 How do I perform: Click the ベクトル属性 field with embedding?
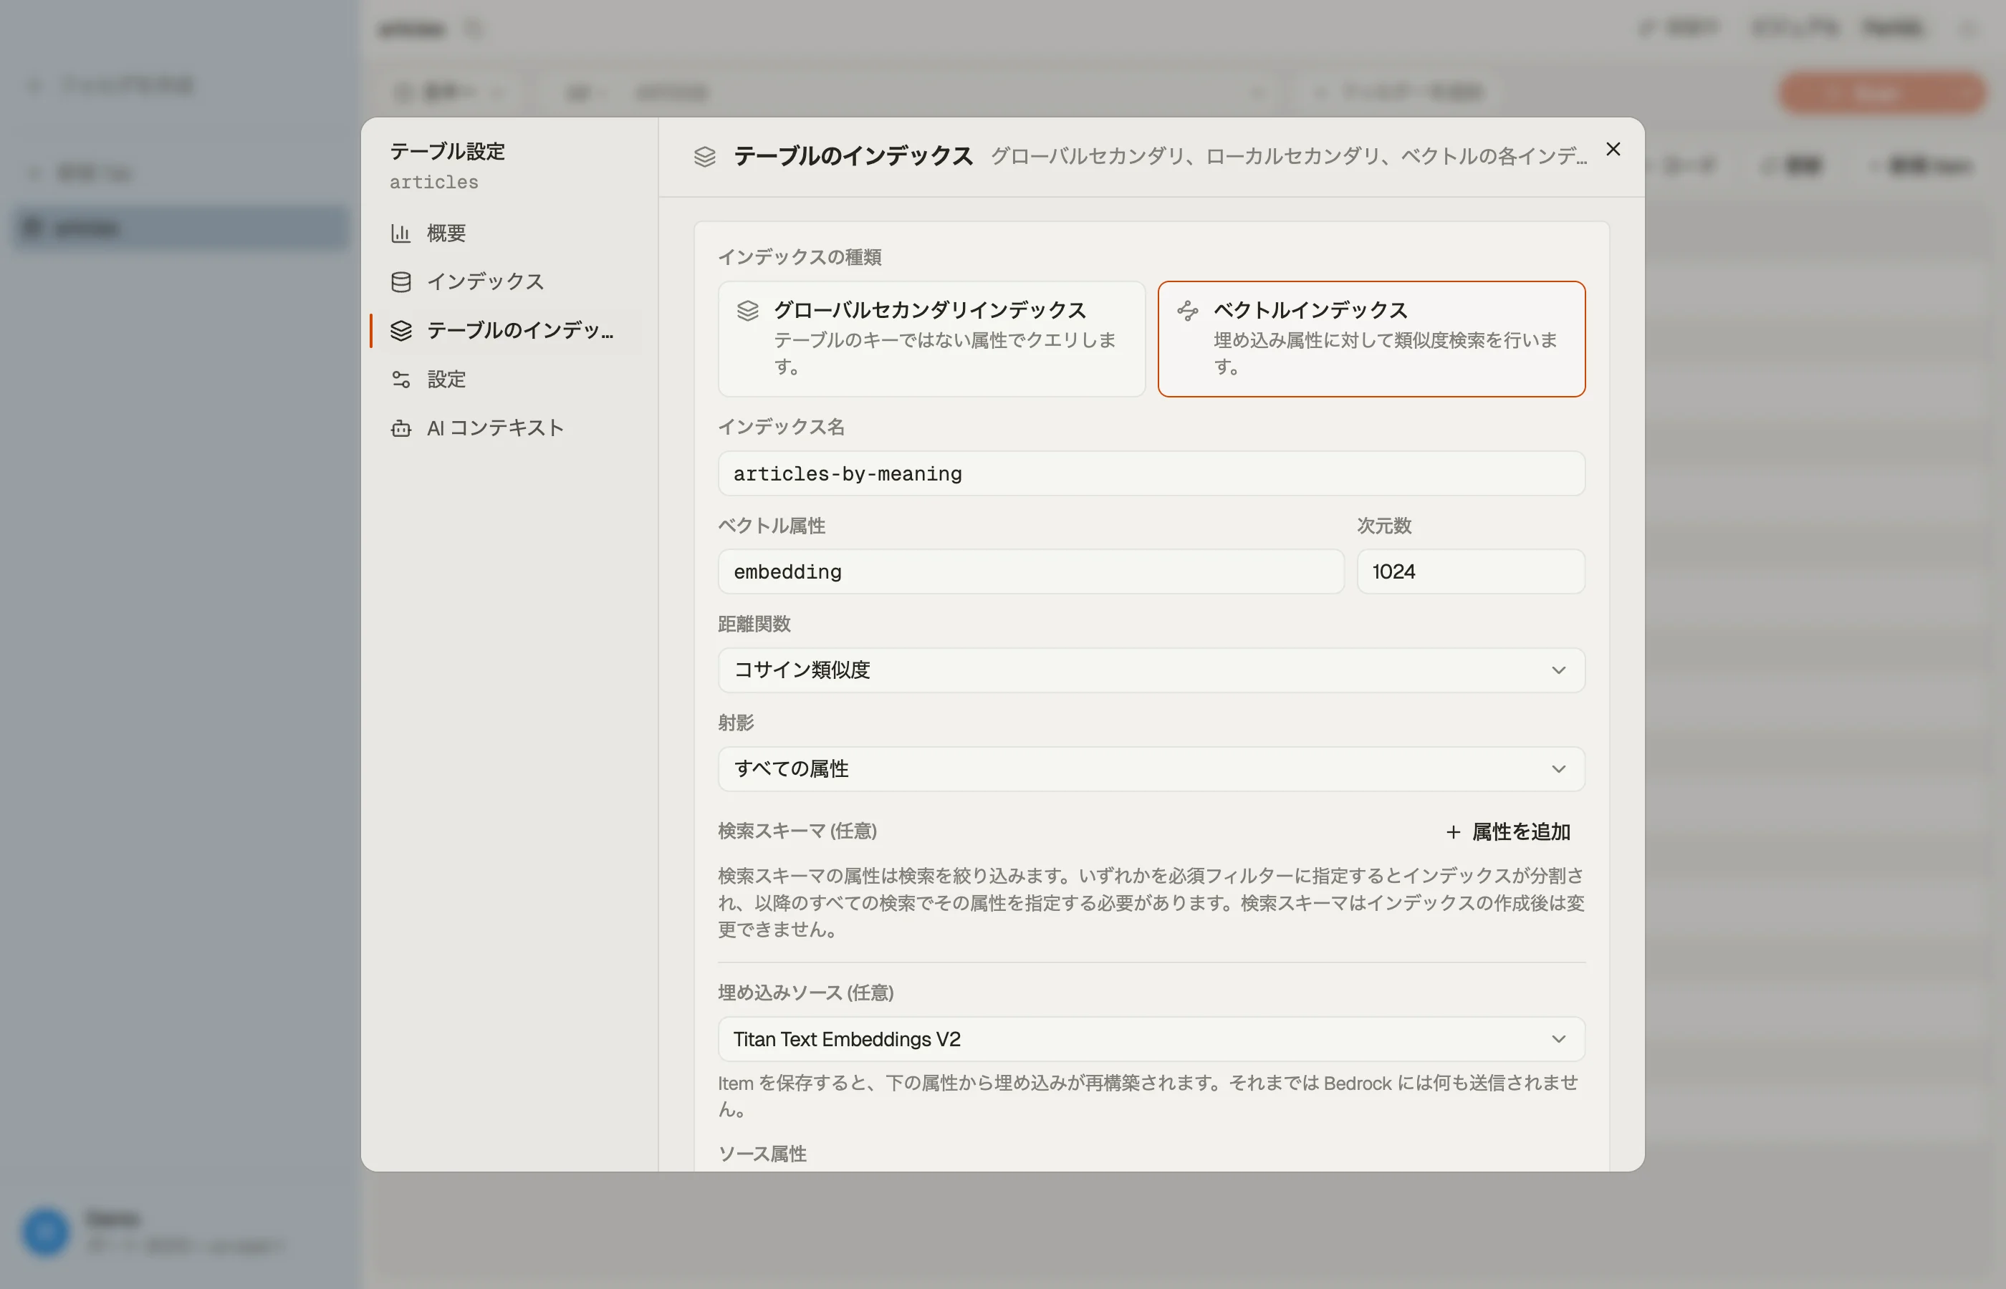[1031, 571]
